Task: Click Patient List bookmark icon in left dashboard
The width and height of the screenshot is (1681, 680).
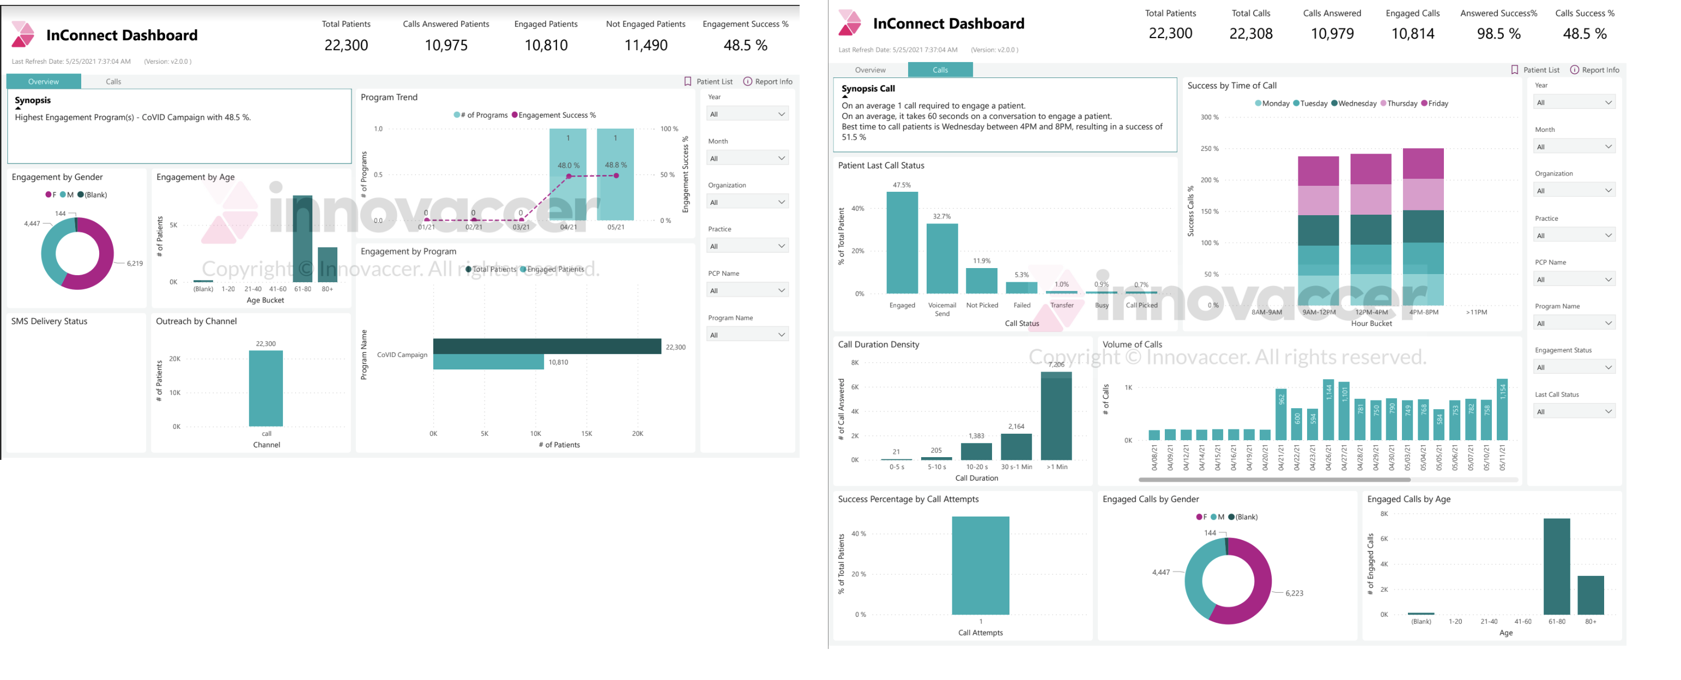Action: pyautogui.click(x=687, y=82)
